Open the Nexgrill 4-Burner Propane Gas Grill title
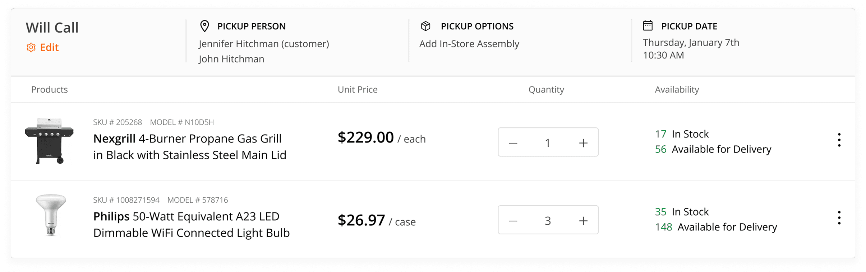866x272 pixels. [x=189, y=147]
